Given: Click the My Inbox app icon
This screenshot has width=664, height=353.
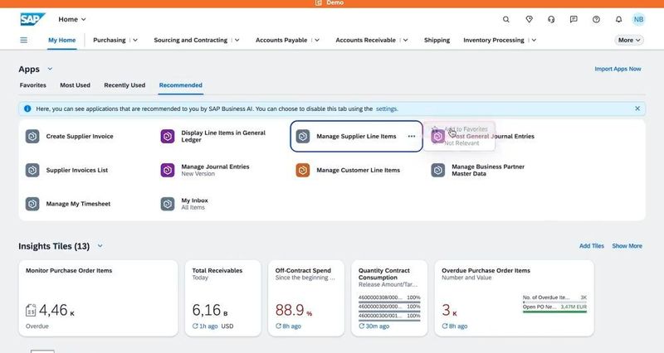Looking at the screenshot, I should (x=168, y=204).
